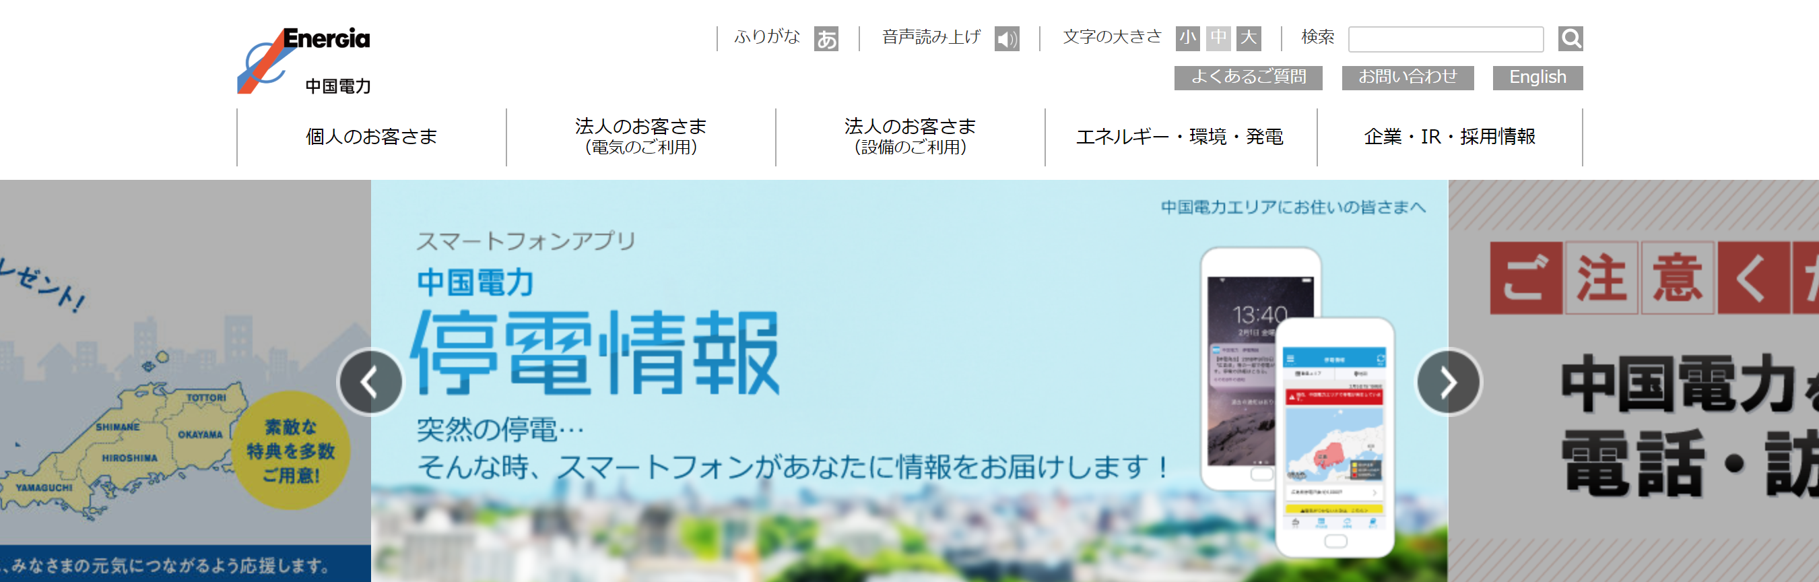1819x582 pixels.
Task: Open the 停電情報 smartphone app banner
Action: 909,381
